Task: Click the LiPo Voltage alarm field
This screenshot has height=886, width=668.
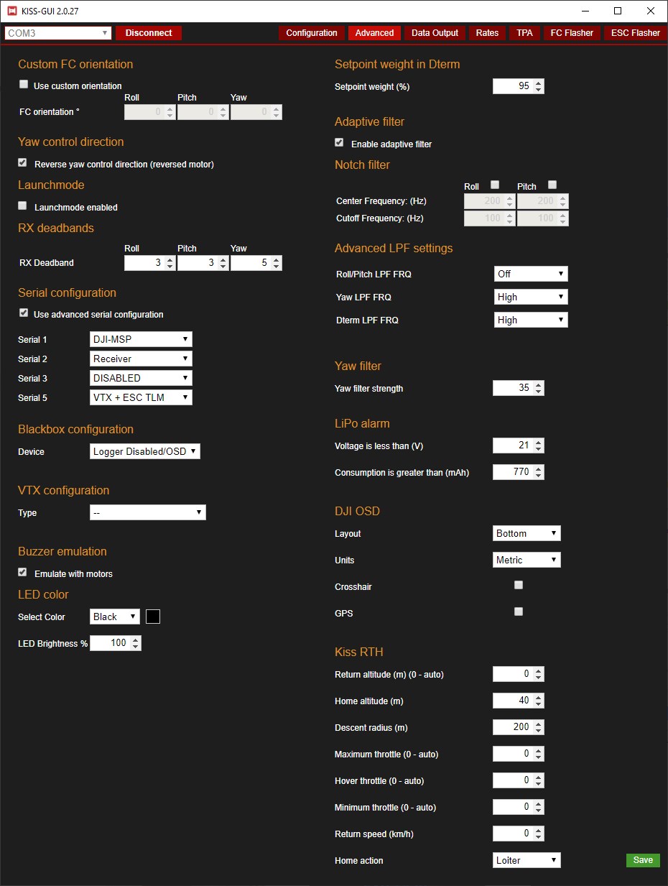Action: pos(519,446)
